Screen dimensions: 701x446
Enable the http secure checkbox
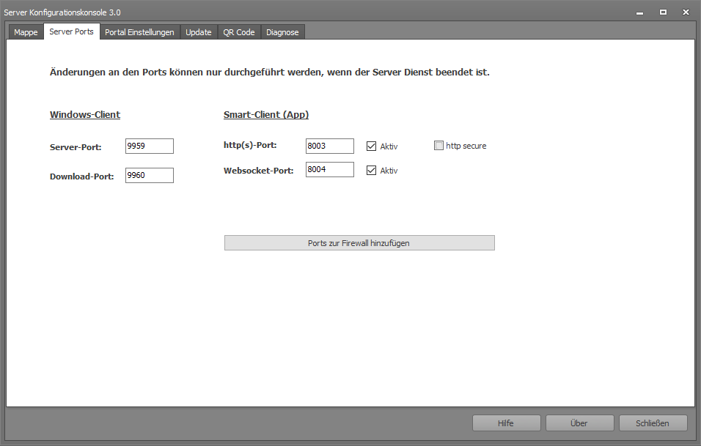point(438,146)
